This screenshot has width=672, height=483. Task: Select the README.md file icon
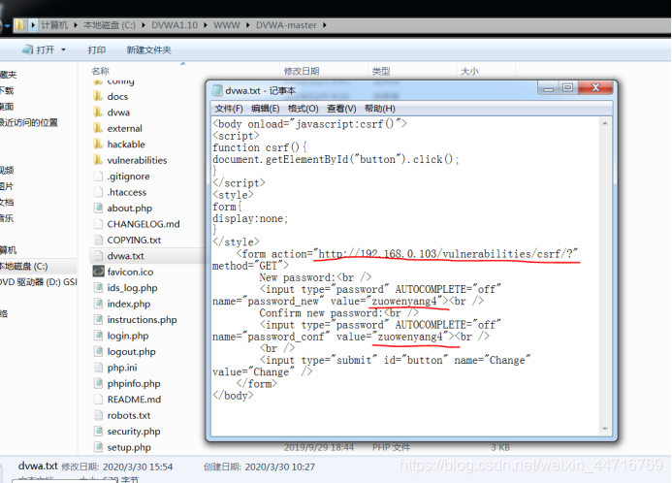tap(98, 399)
